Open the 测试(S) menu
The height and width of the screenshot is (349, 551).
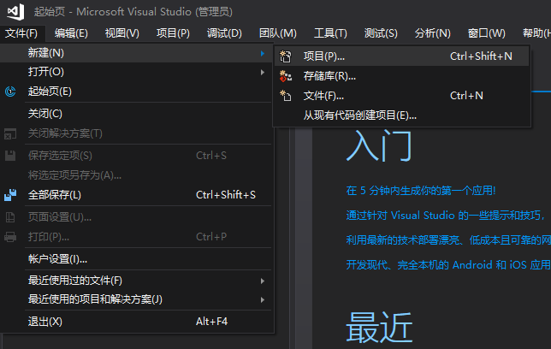tap(382, 33)
